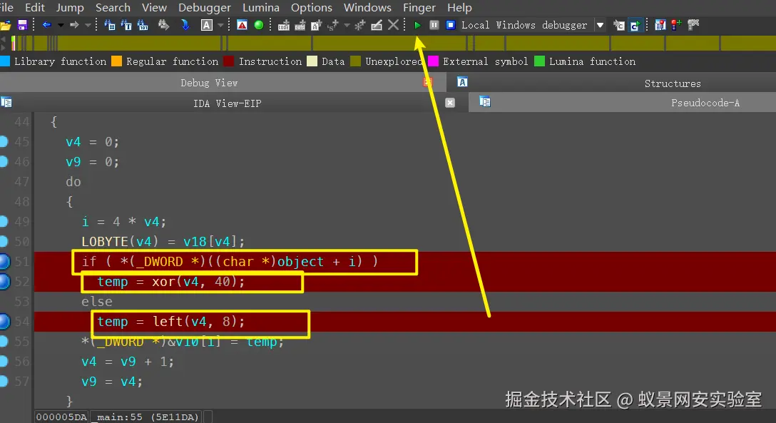Click the Open file folder icon
Viewport: 776px width, 423px height.
(6, 25)
